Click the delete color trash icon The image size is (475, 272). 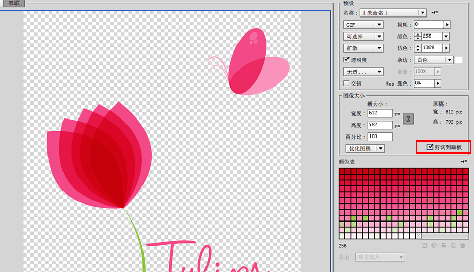463,246
